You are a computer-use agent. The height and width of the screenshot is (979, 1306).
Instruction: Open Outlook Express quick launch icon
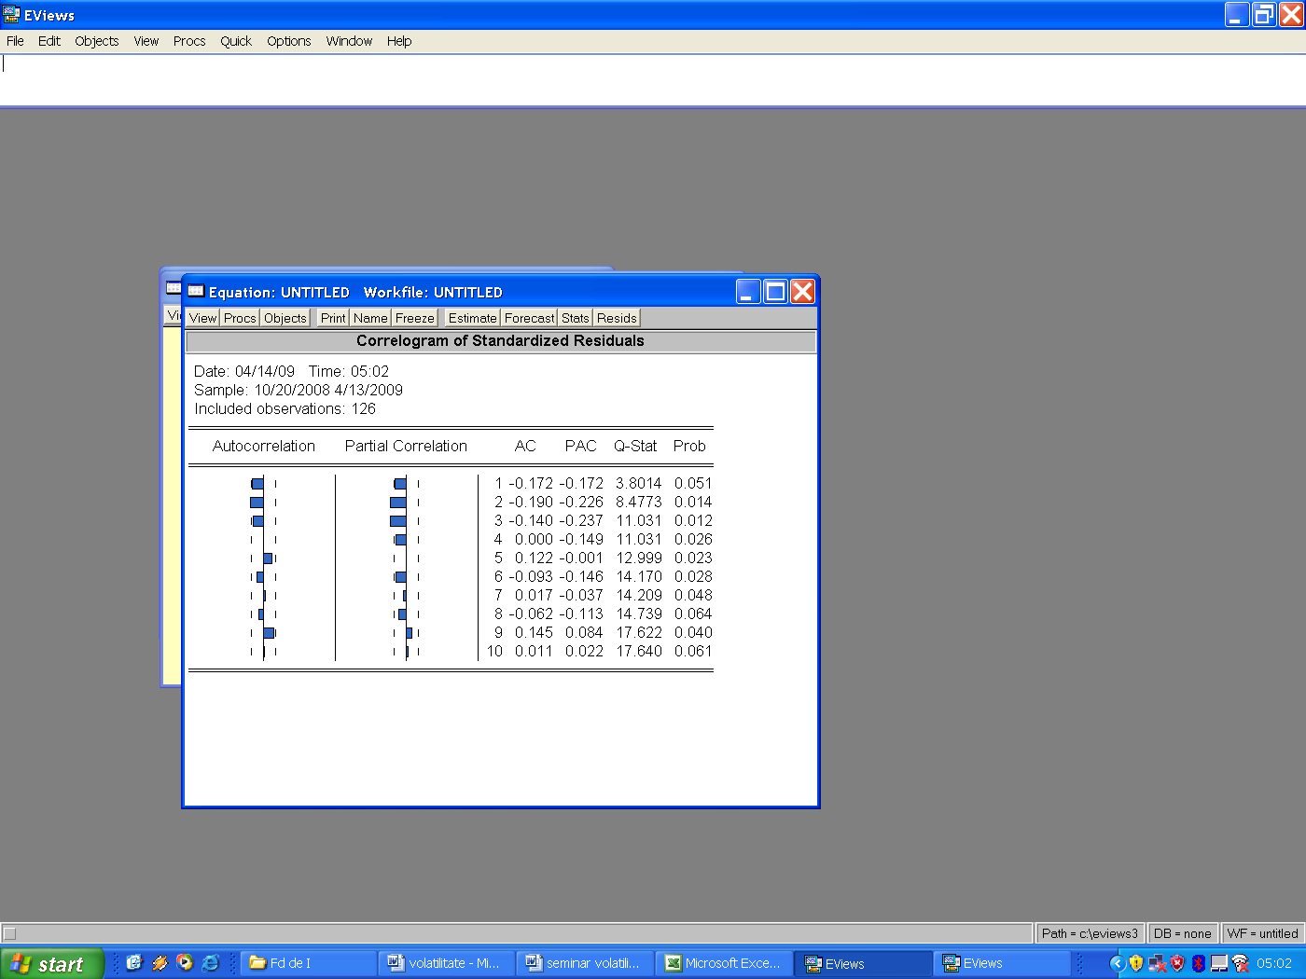(x=133, y=963)
